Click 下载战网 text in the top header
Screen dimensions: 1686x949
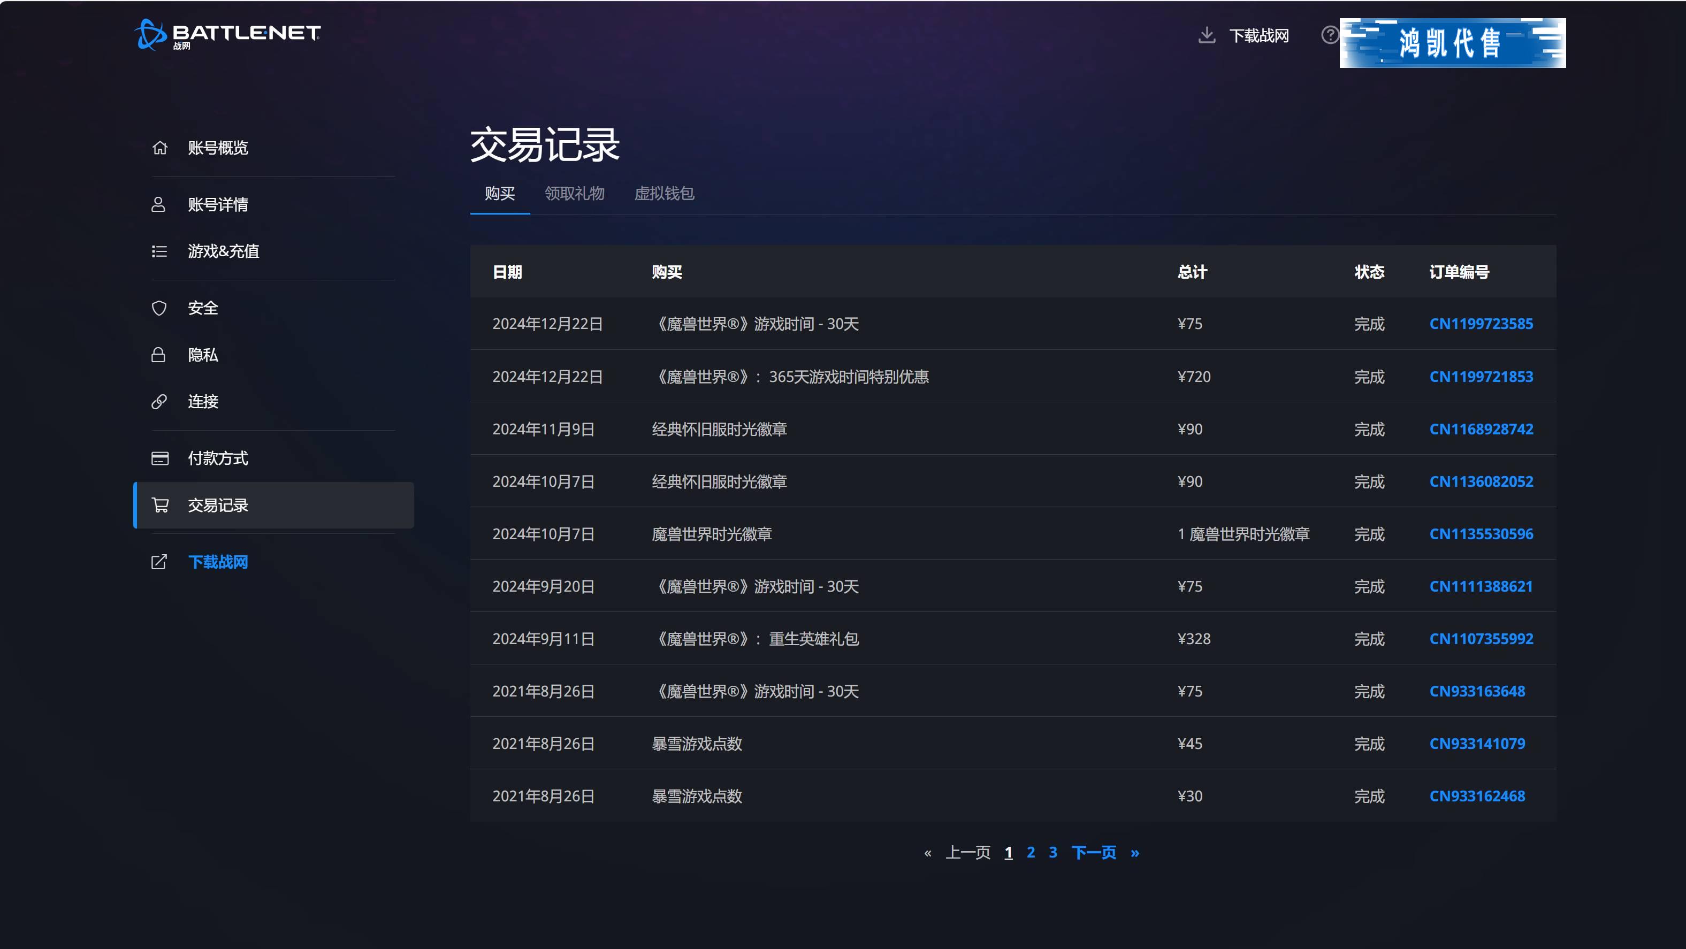tap(1258, 35)
